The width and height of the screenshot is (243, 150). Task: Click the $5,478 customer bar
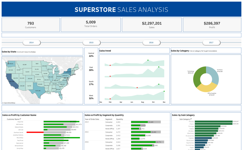(51, 148)
